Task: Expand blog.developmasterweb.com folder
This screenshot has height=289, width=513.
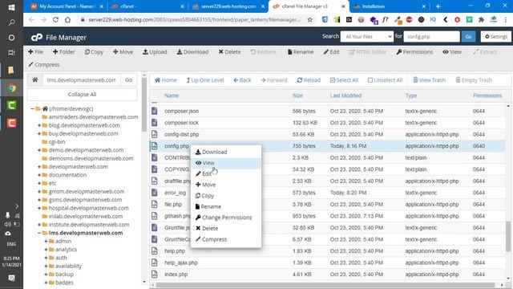Action: click(39, 125)
